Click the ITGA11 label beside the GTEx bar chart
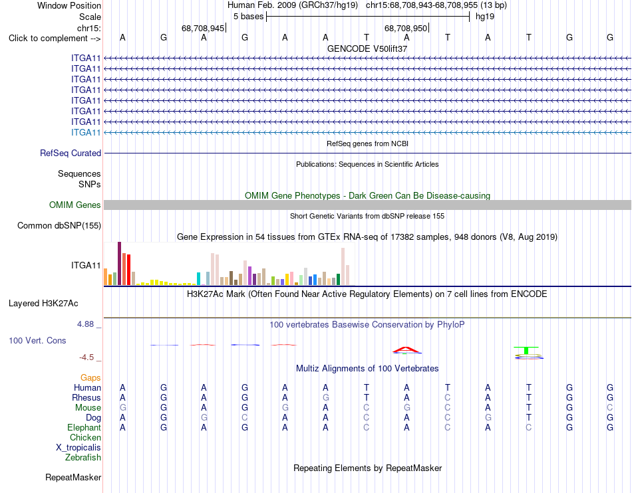This screenshot has width=632, height=493. tap(86, 265)
